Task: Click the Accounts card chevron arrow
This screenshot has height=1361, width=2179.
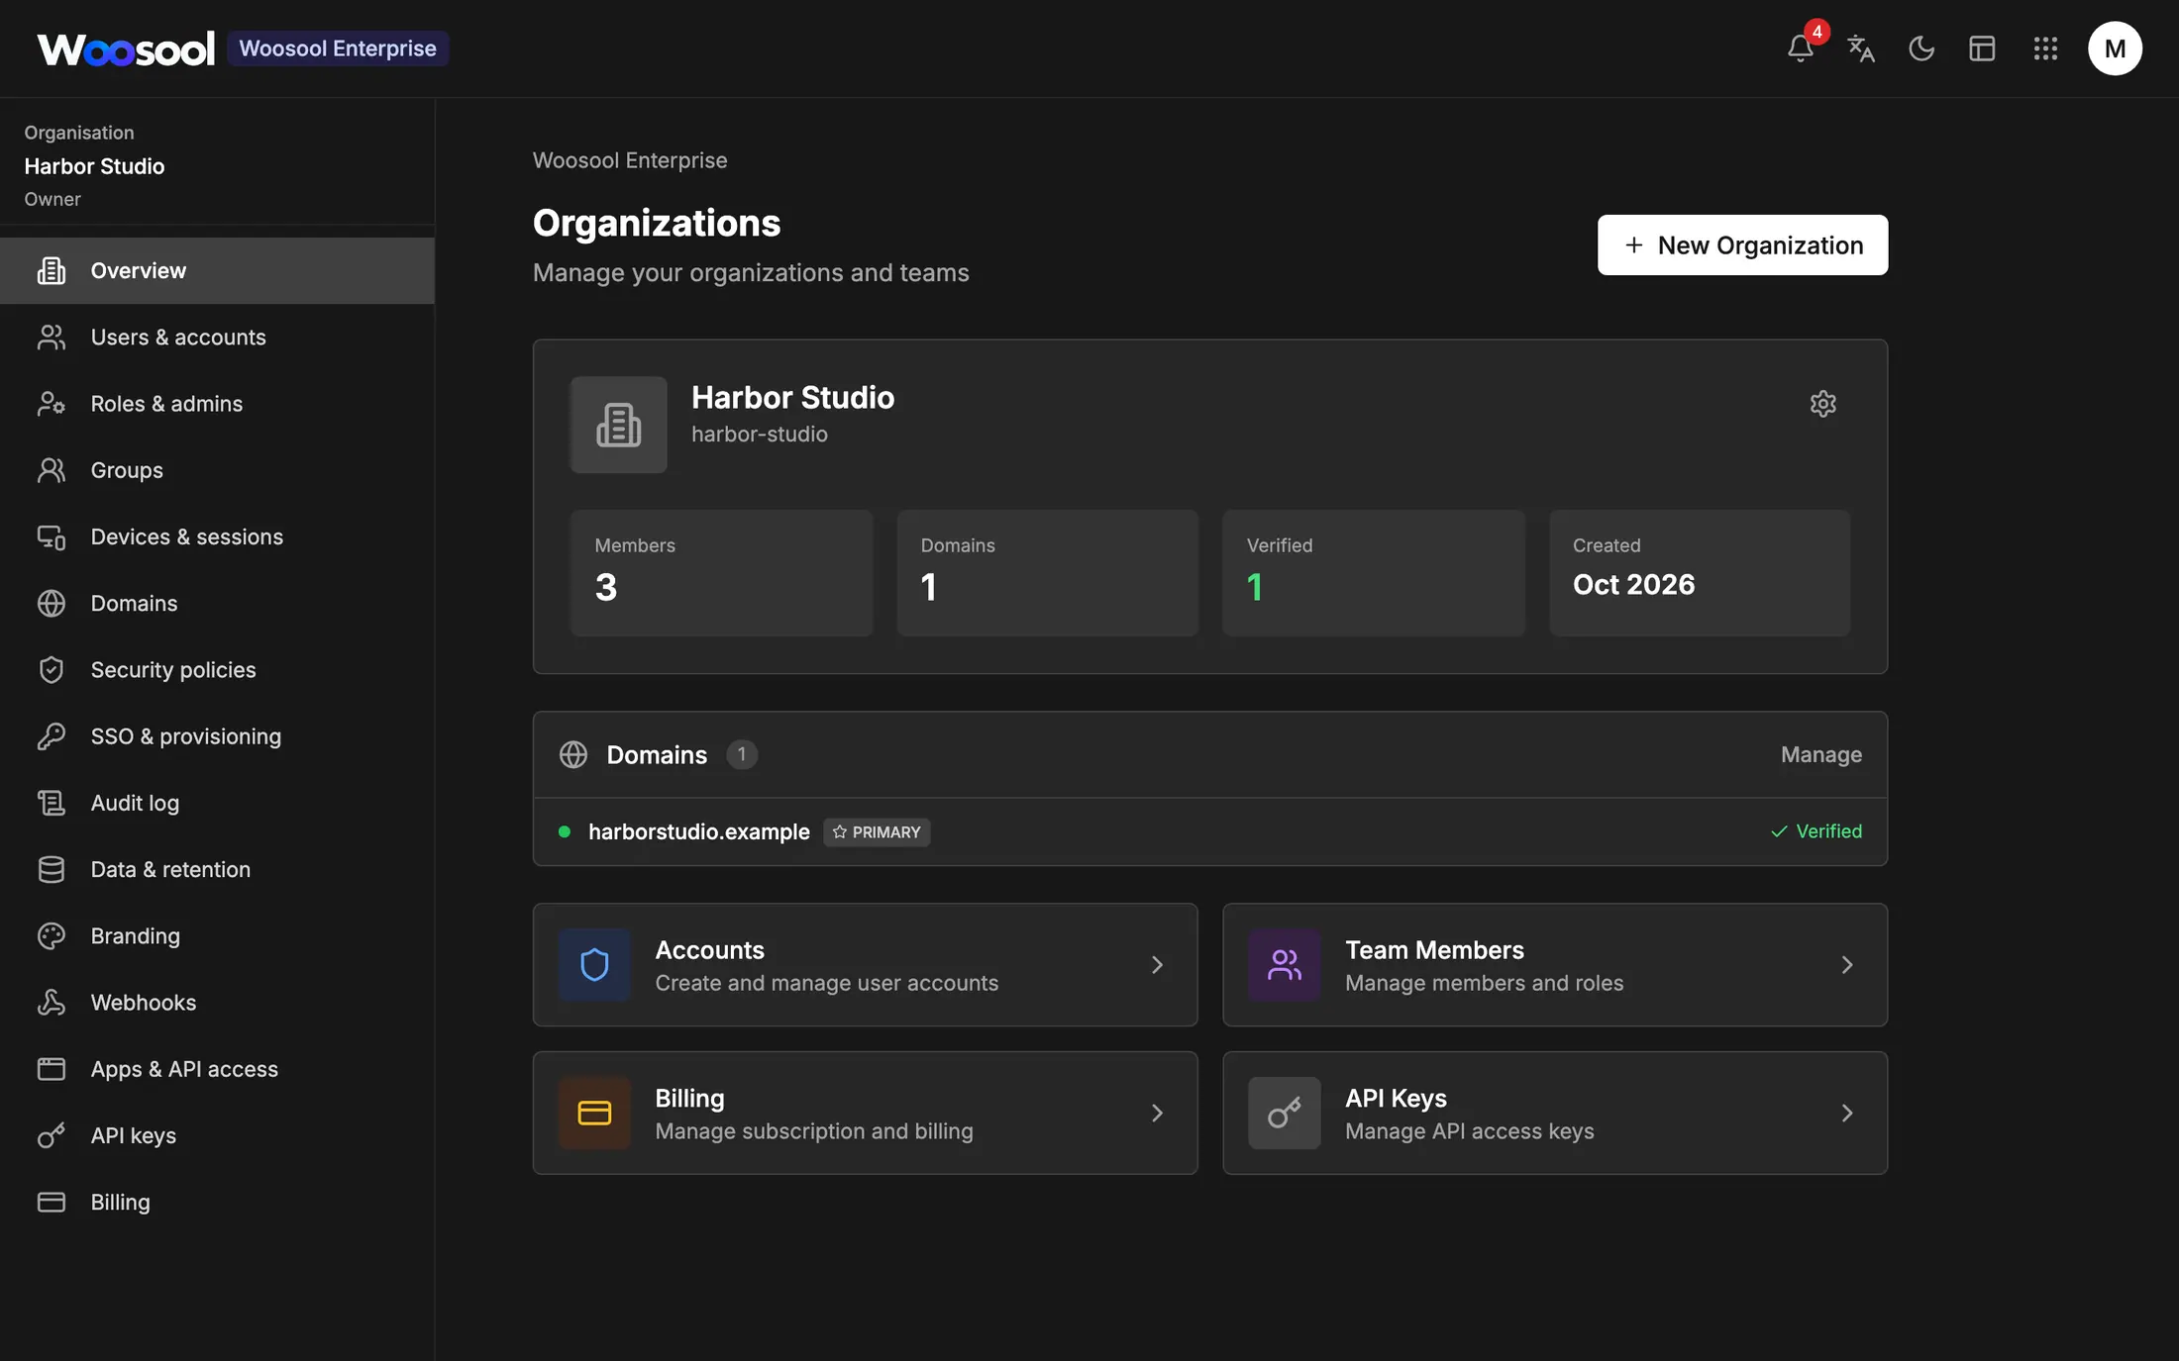Action: pyautogui.click(x=1157, y=965)
